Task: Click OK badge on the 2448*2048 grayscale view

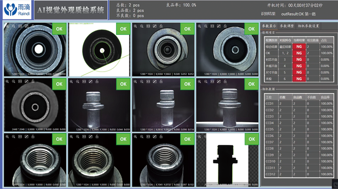Action: coord(59,84)
